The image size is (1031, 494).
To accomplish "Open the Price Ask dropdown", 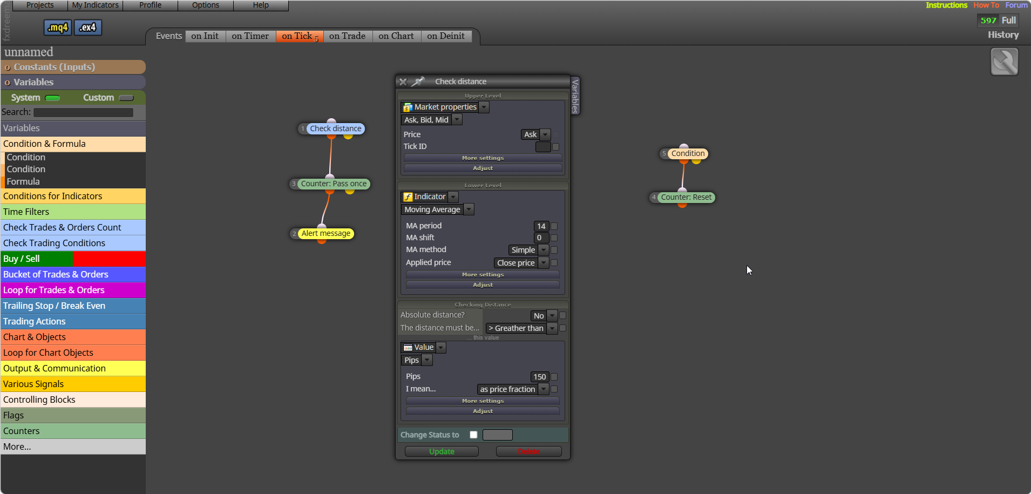I will pos(545,134).
